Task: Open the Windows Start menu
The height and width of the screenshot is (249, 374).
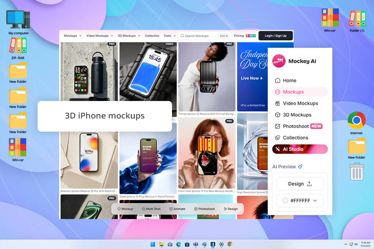Action: tap(153, 244)
